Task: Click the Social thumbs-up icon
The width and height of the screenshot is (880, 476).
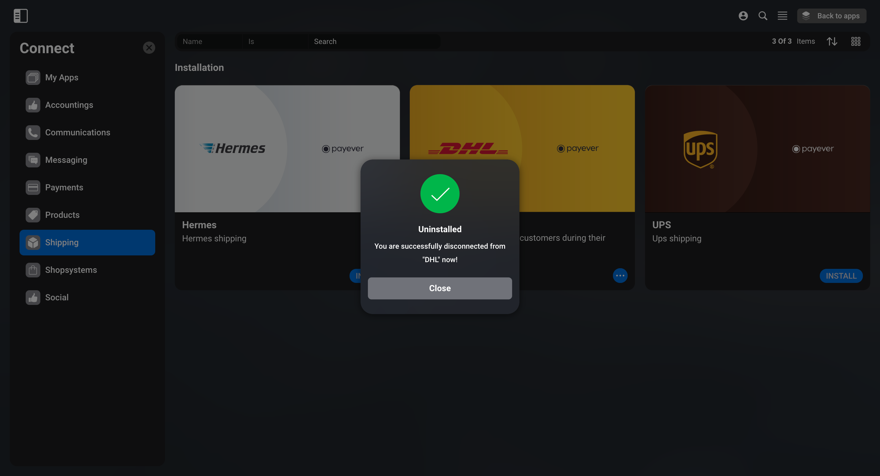Action: (x=33, y=297)
